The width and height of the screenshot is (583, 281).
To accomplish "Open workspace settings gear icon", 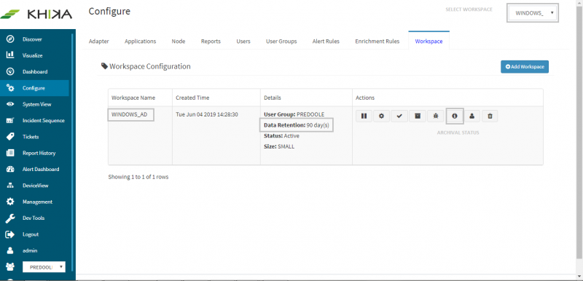I will pos(381,116).
